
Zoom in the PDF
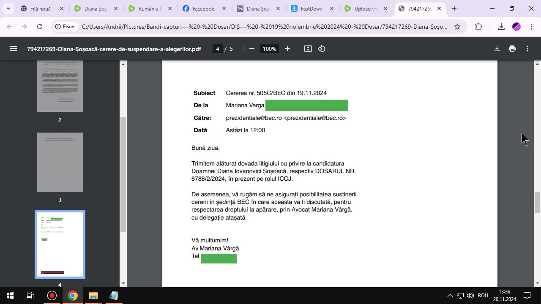coord(287,49)
